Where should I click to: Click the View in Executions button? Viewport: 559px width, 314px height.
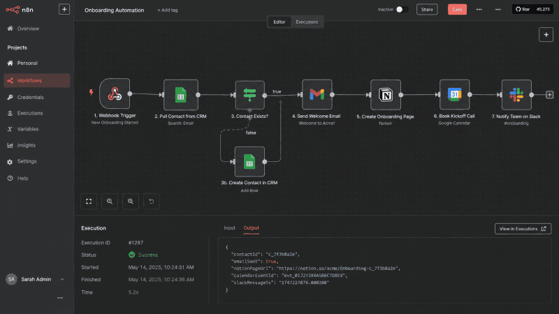pyautogui.click(x=523, y=229)
